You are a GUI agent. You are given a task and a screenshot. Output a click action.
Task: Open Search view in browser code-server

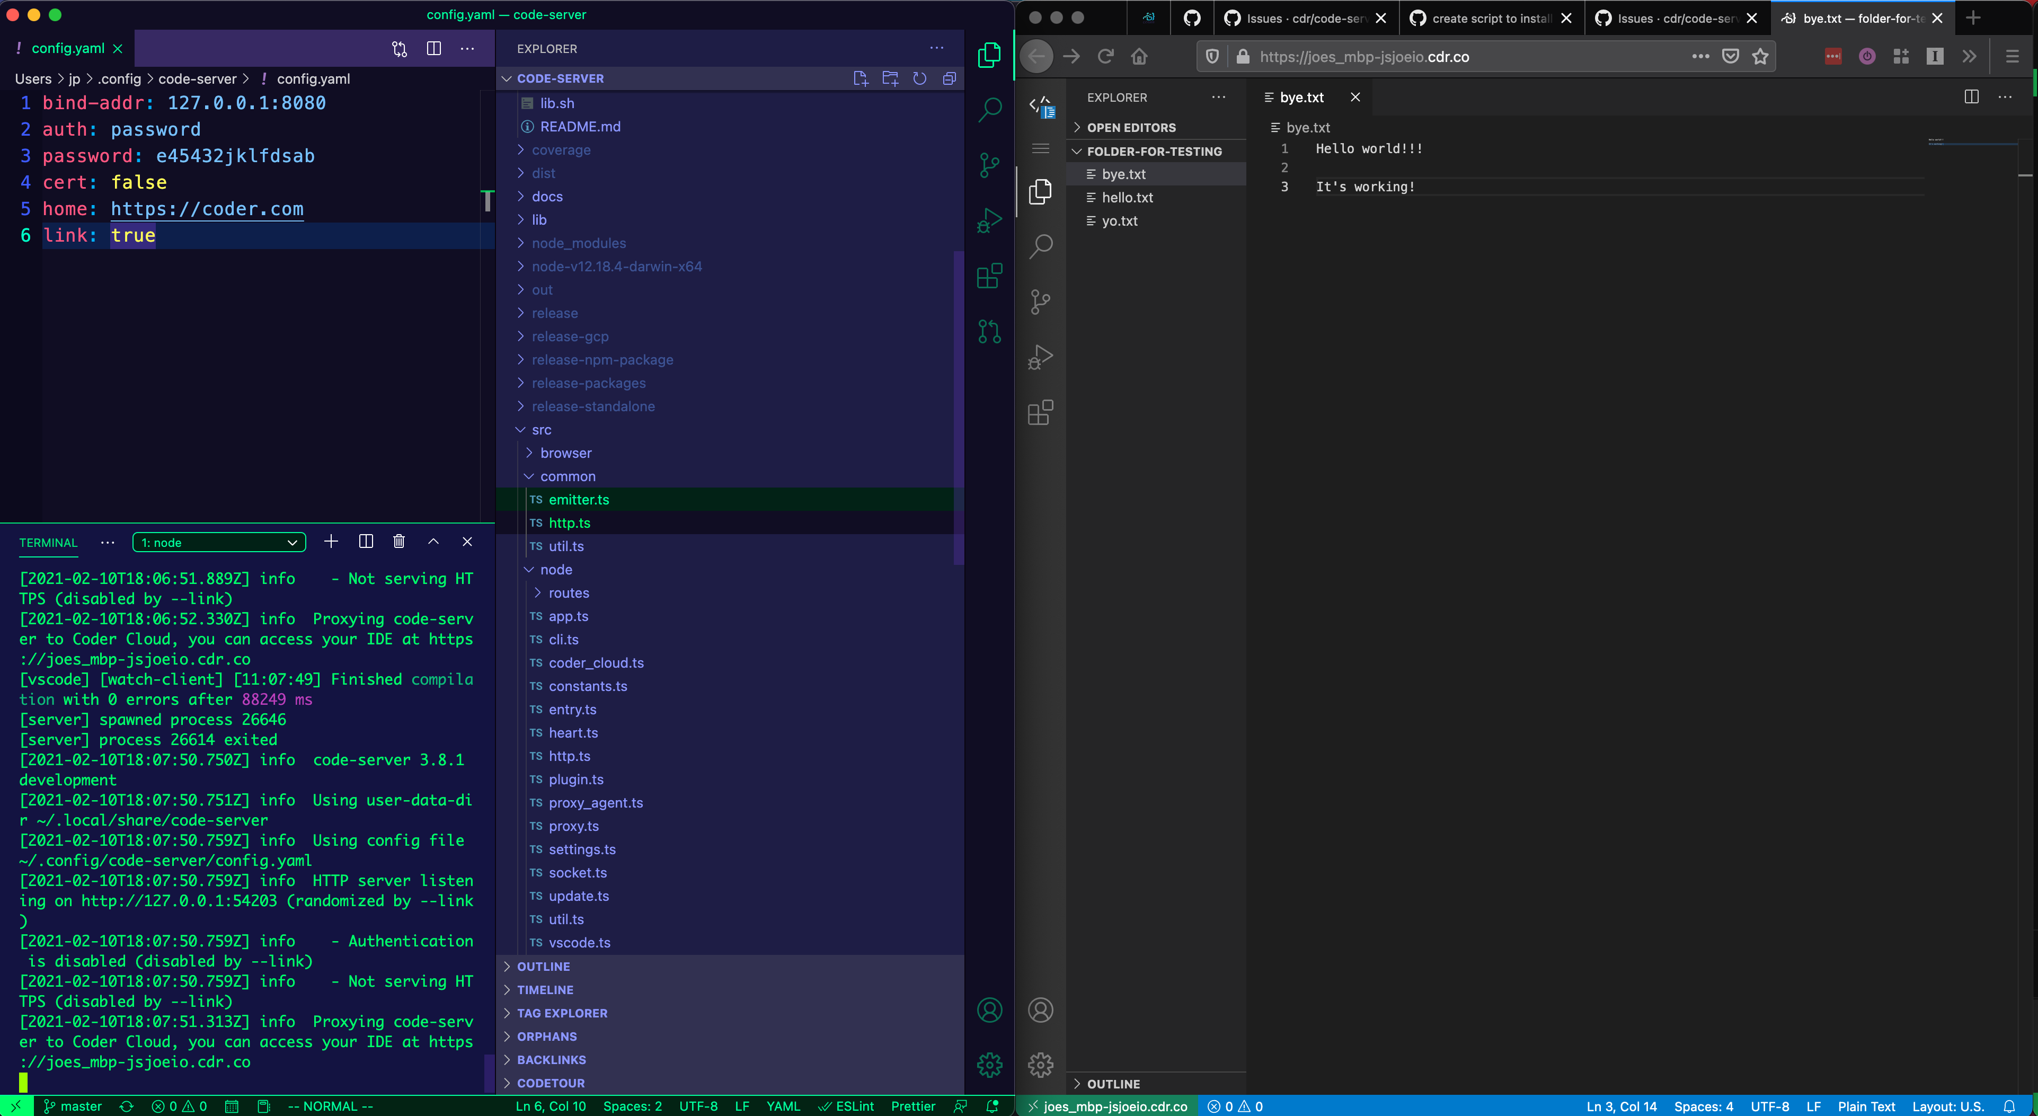(1040, 247)
